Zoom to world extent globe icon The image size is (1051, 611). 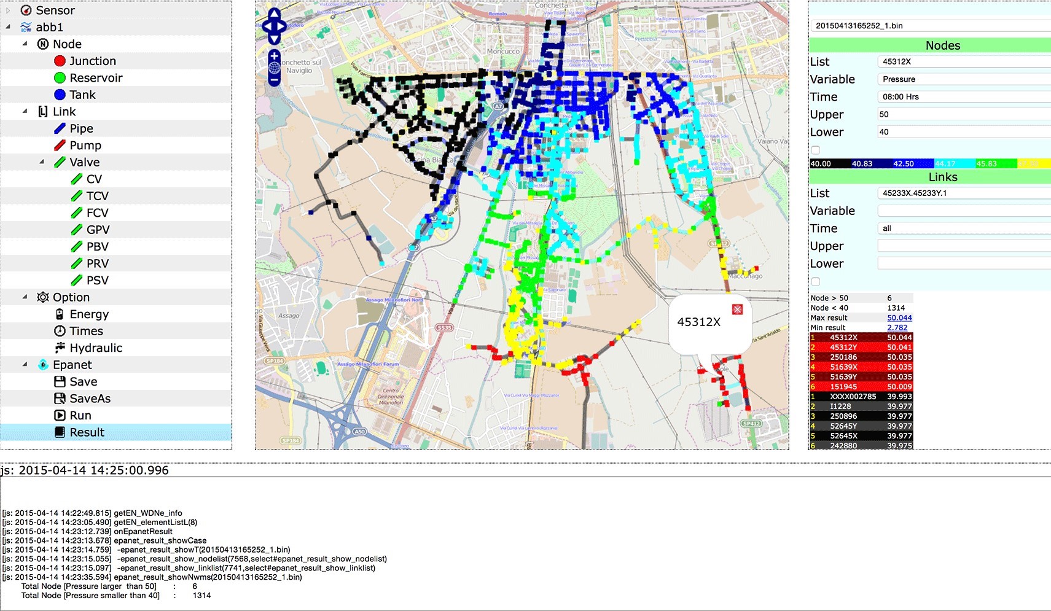pos(274,68)
